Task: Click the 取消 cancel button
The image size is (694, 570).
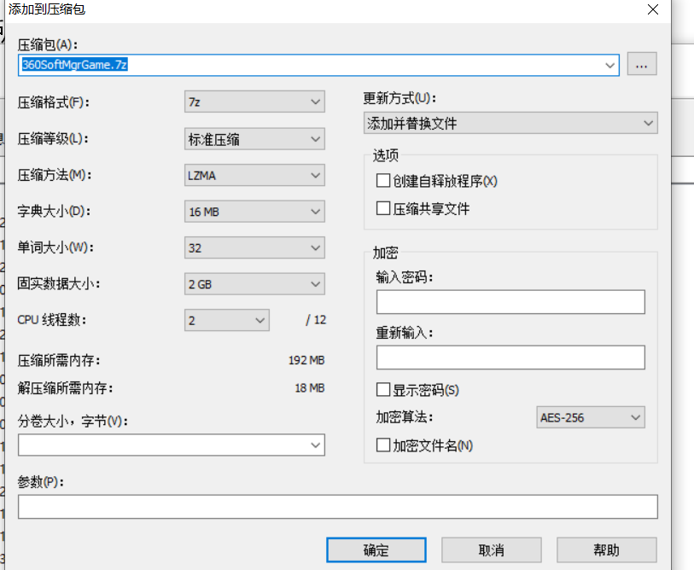Action: coord(492,550)
